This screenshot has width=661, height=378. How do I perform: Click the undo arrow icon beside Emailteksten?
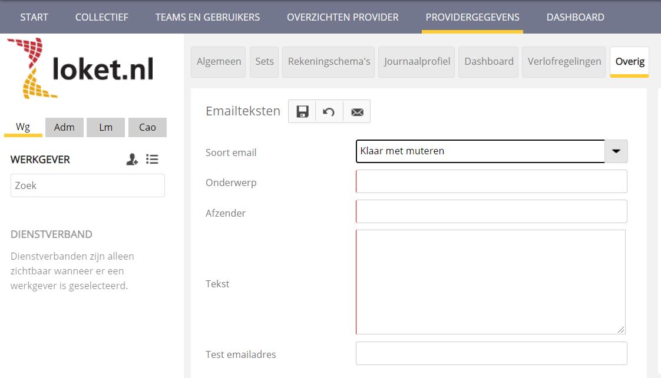[329, 112]
